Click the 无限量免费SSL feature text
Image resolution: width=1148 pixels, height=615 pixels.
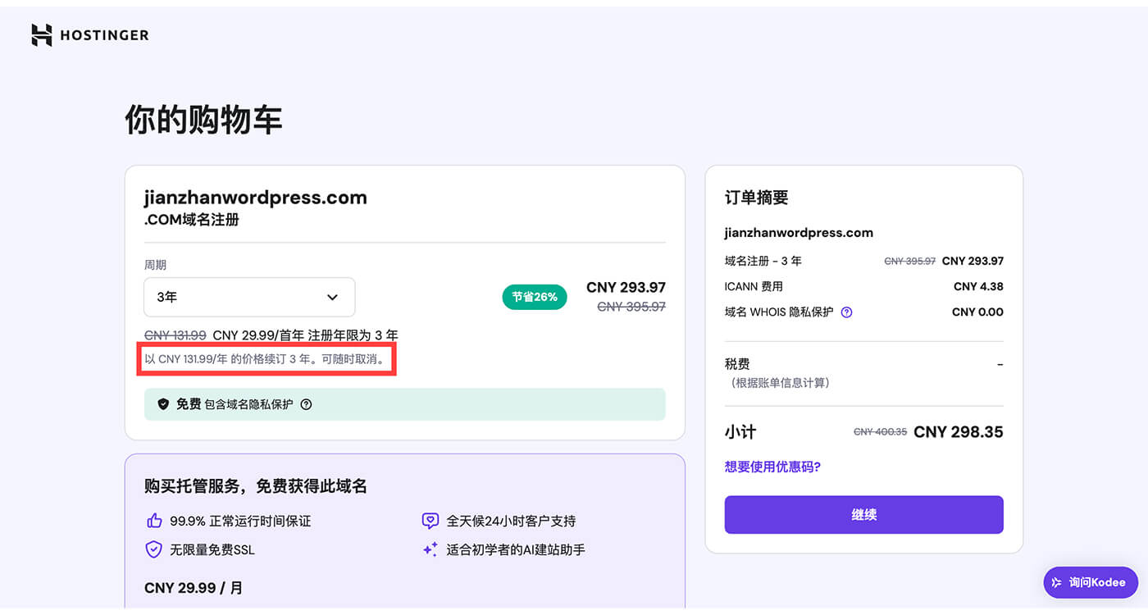tap(212, 549)
